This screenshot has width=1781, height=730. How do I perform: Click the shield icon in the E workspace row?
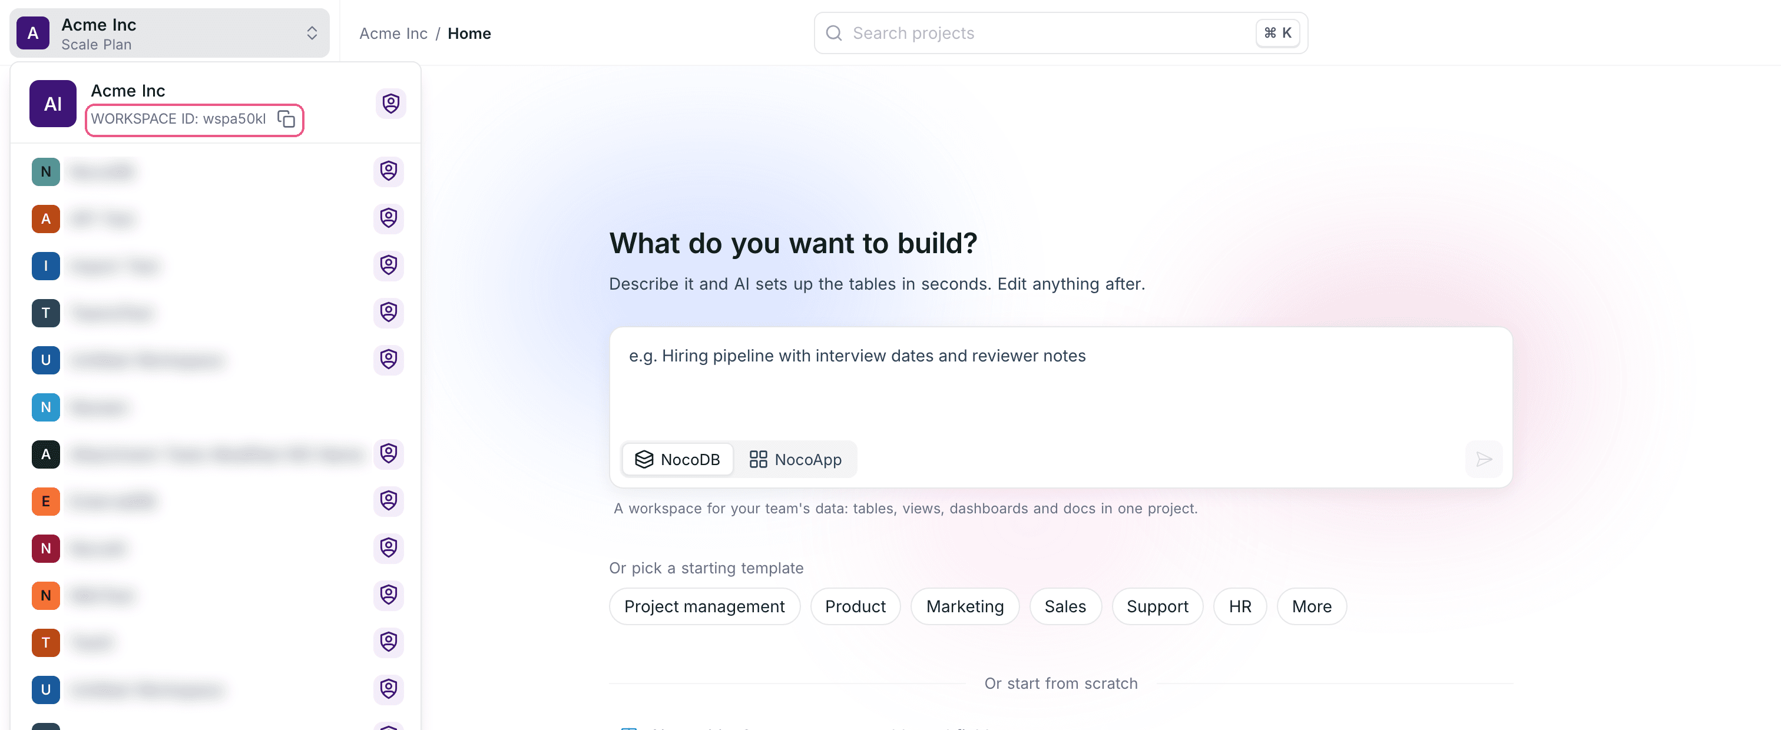tap(389, 500)
